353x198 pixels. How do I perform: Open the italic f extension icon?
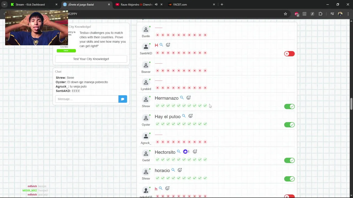pyautogui.click(x=312, y=14)
